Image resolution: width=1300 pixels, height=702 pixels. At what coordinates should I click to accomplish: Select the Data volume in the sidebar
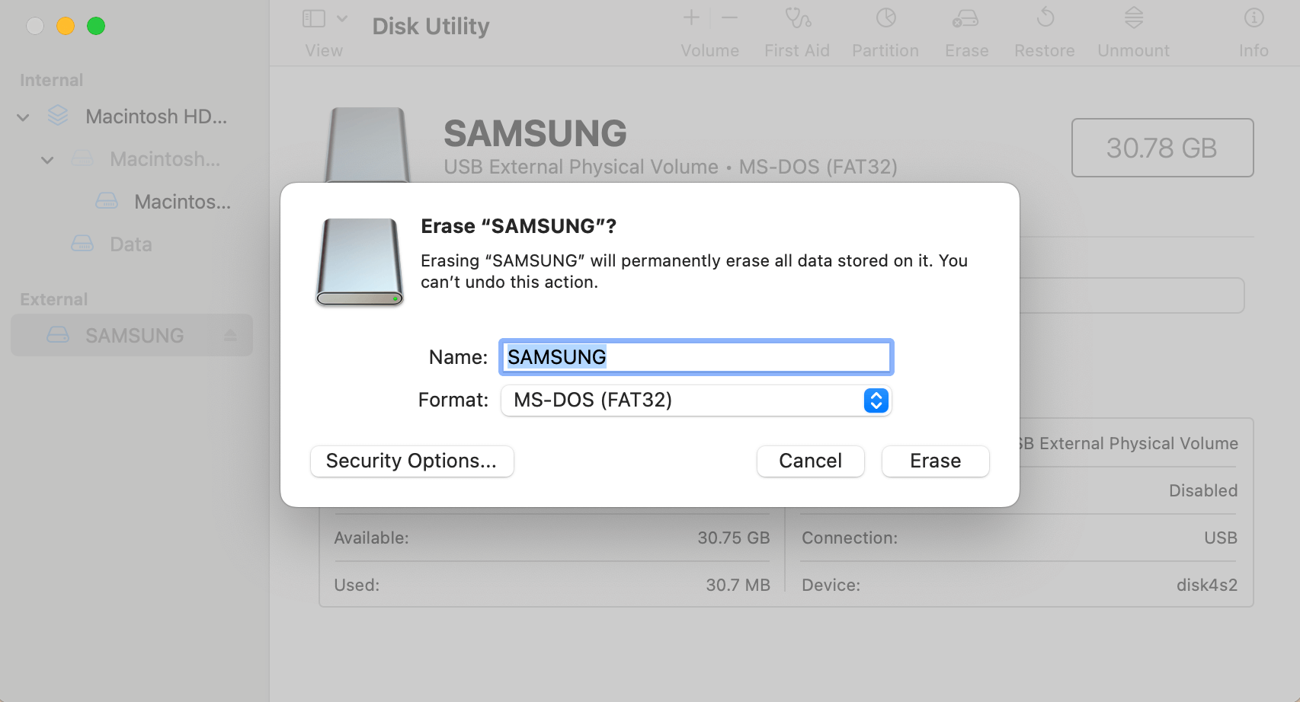tap(130, 244)
